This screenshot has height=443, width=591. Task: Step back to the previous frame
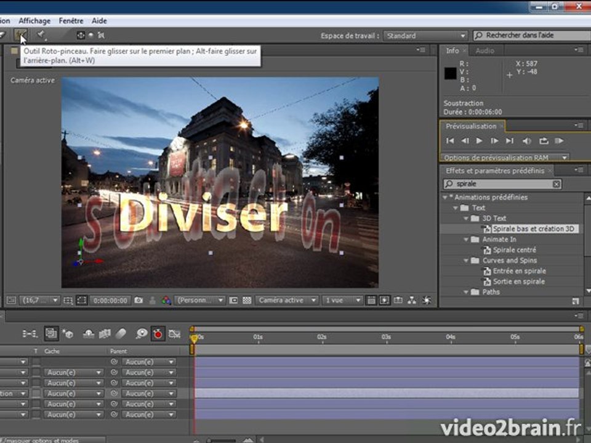click(465, 141)
